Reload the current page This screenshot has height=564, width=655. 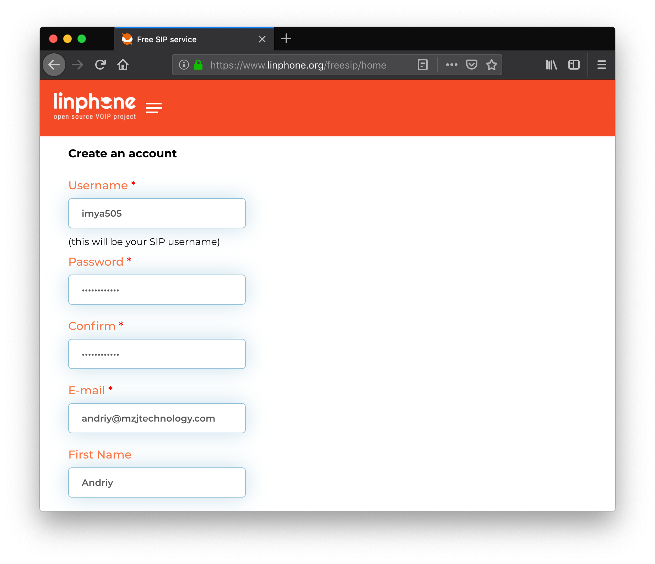tap(101, 65)
